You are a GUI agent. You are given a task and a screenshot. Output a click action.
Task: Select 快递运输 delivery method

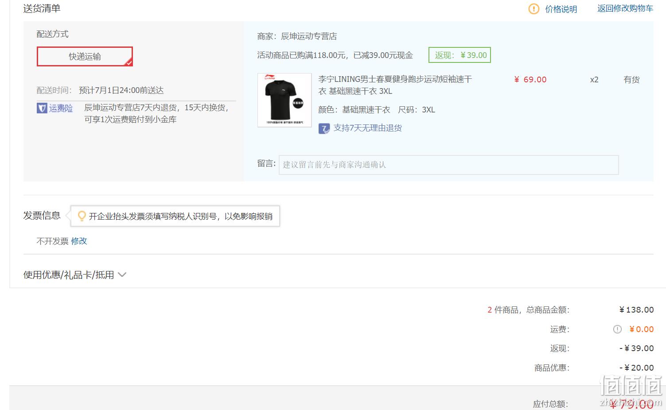[85, 56]
